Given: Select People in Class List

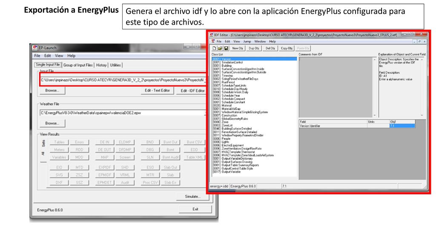Looking at the screenshot, I should pyautogui.click(x=221, y=139).
